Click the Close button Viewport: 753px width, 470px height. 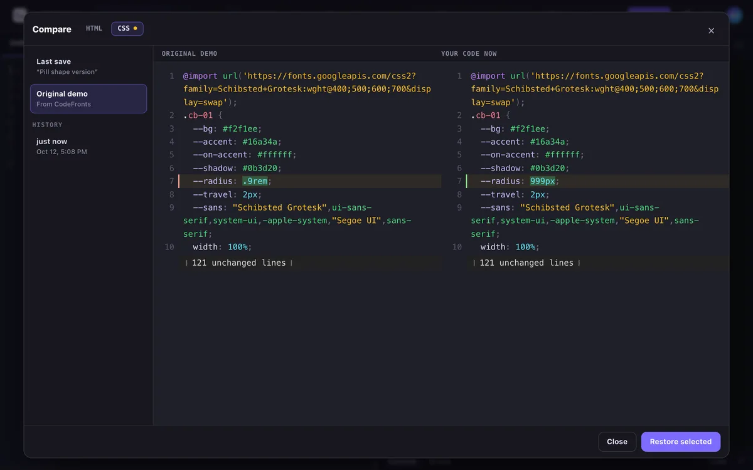pos(617,442)
